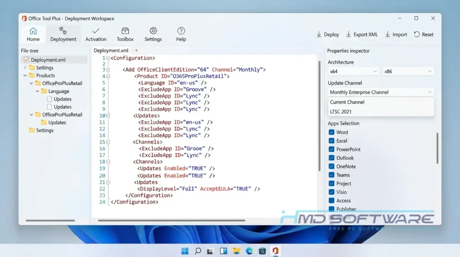Click the Deploy button
The image size is (460, 257).
(327, 34)
